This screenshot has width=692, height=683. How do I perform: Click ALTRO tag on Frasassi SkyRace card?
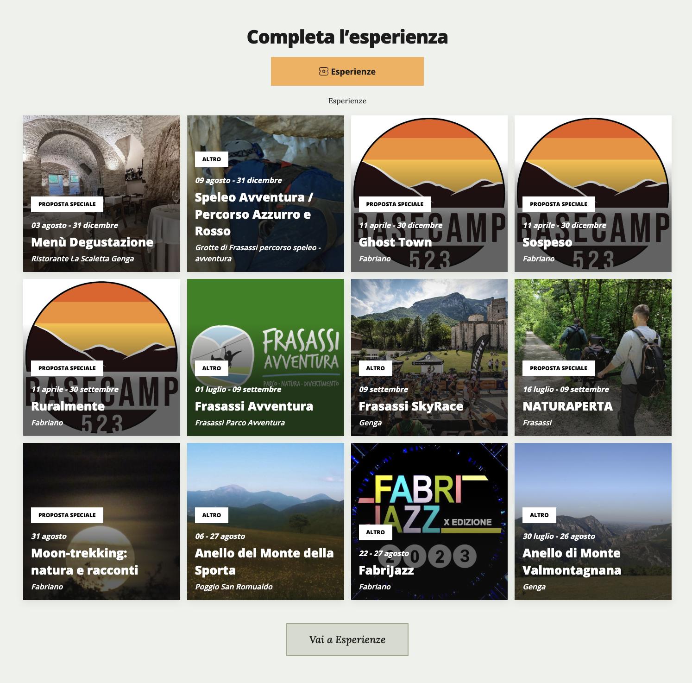pyautogui.click(x=375, y=368)
